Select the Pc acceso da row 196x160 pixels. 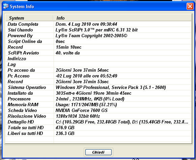(x=99, y=70)
